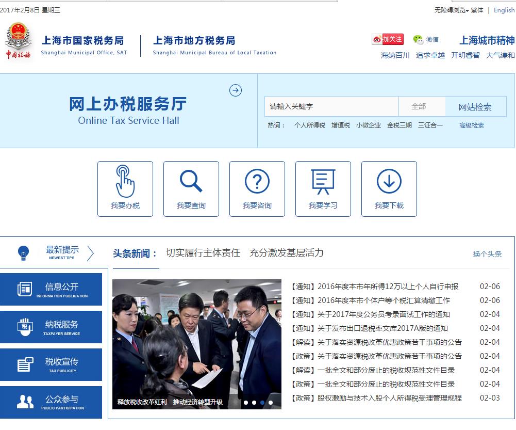516x430 pixels.
Task: Open headline 切实履行主体责任 充分激发基层活力
Action: (245, 253)
